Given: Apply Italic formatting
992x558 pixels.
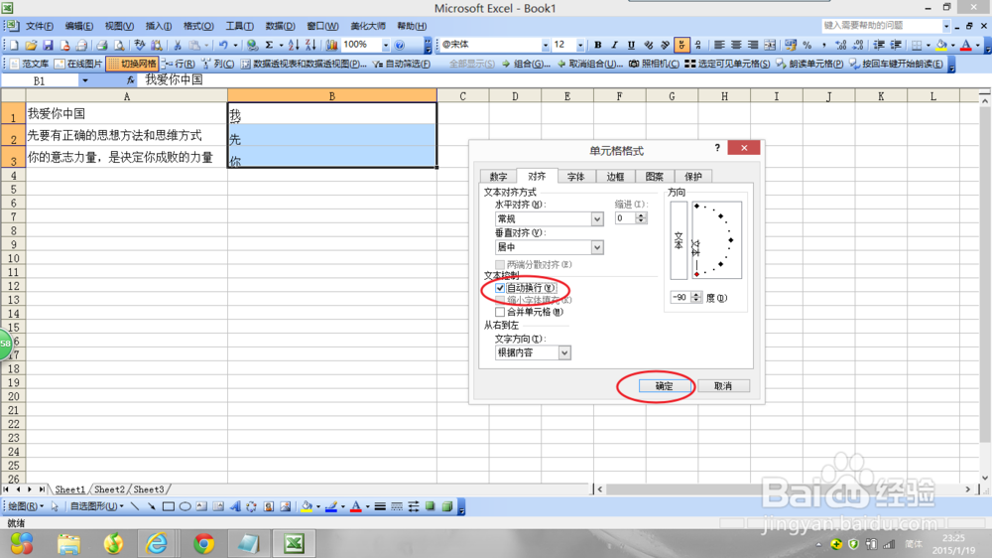Looking at the screenshot, I should (614, 45).
